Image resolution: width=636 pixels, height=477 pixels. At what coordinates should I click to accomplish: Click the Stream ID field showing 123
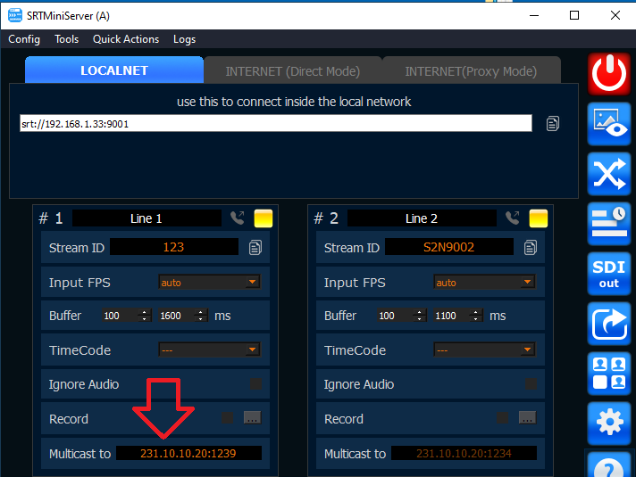click(174, 247)
